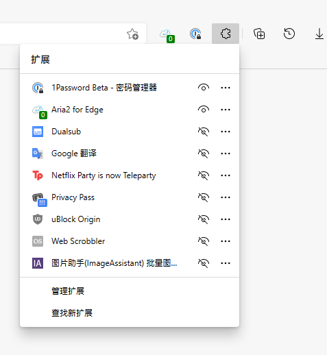Viewport: 327px width, 355px height.
Task: Hide 1Password Beta from toolbar
Action: [x=204, y=88]
